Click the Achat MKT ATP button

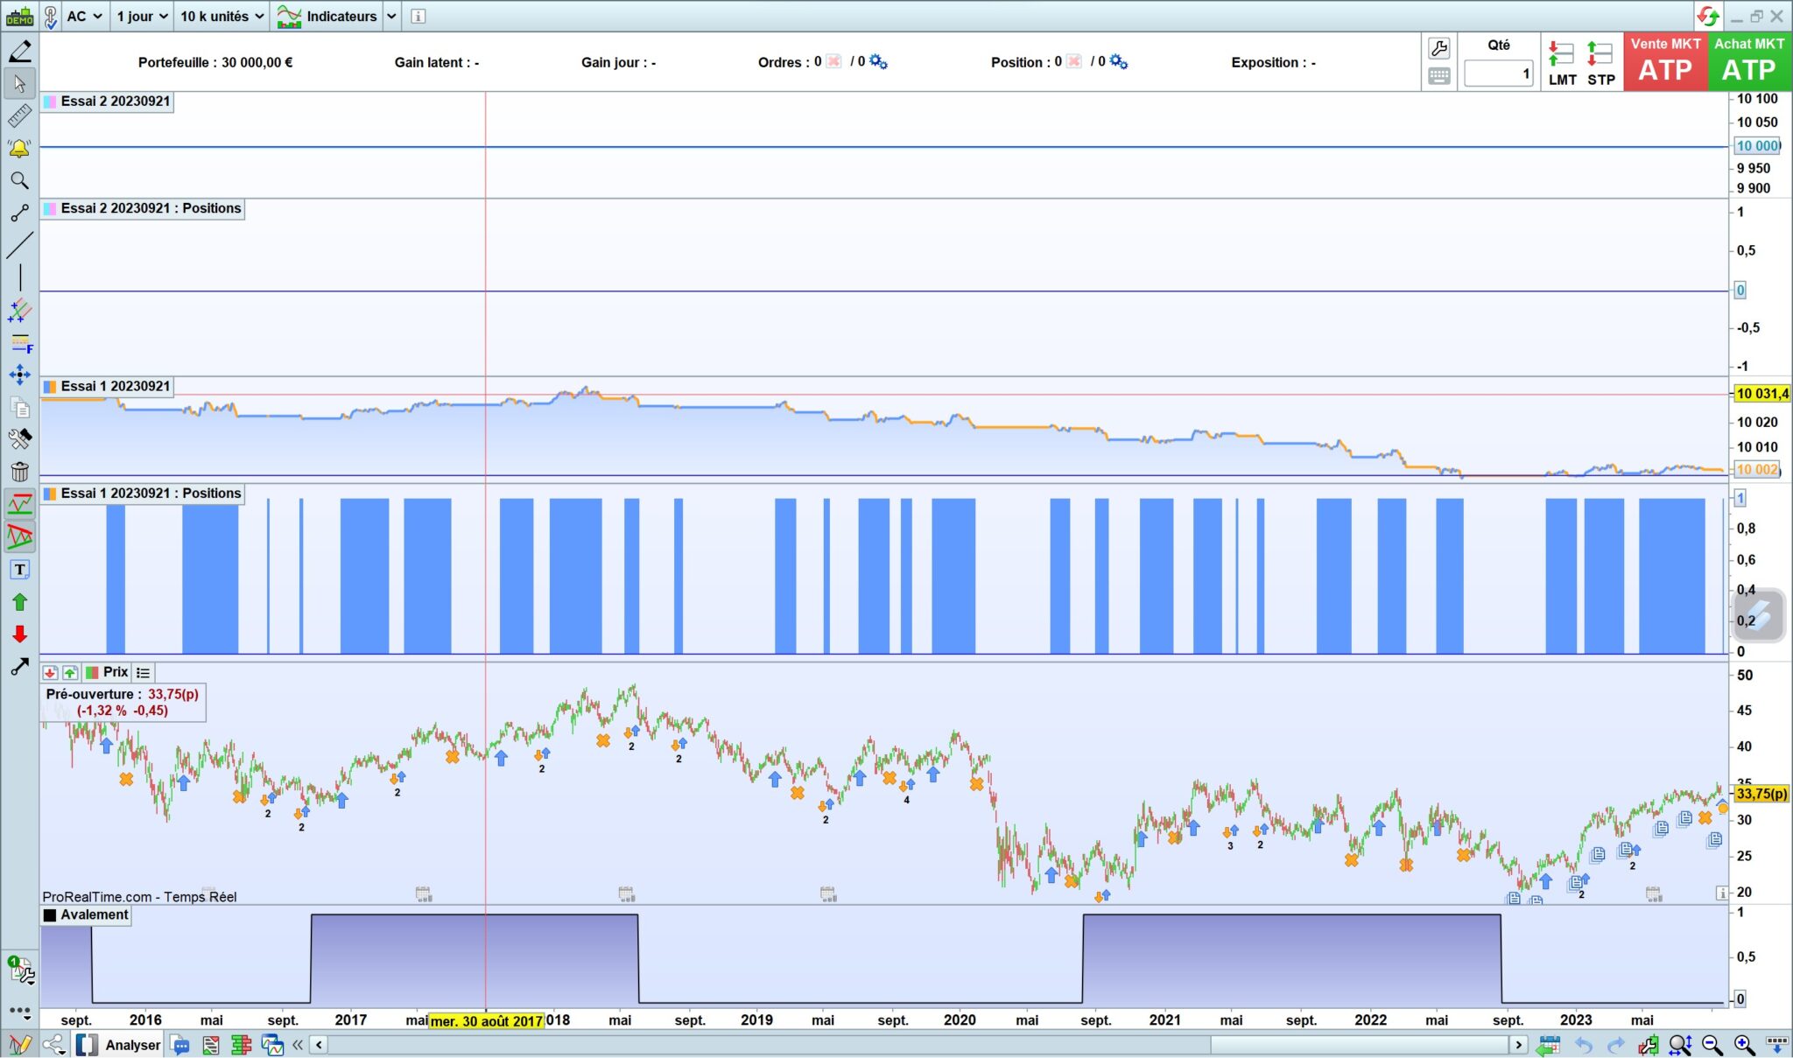[1748, 61]
